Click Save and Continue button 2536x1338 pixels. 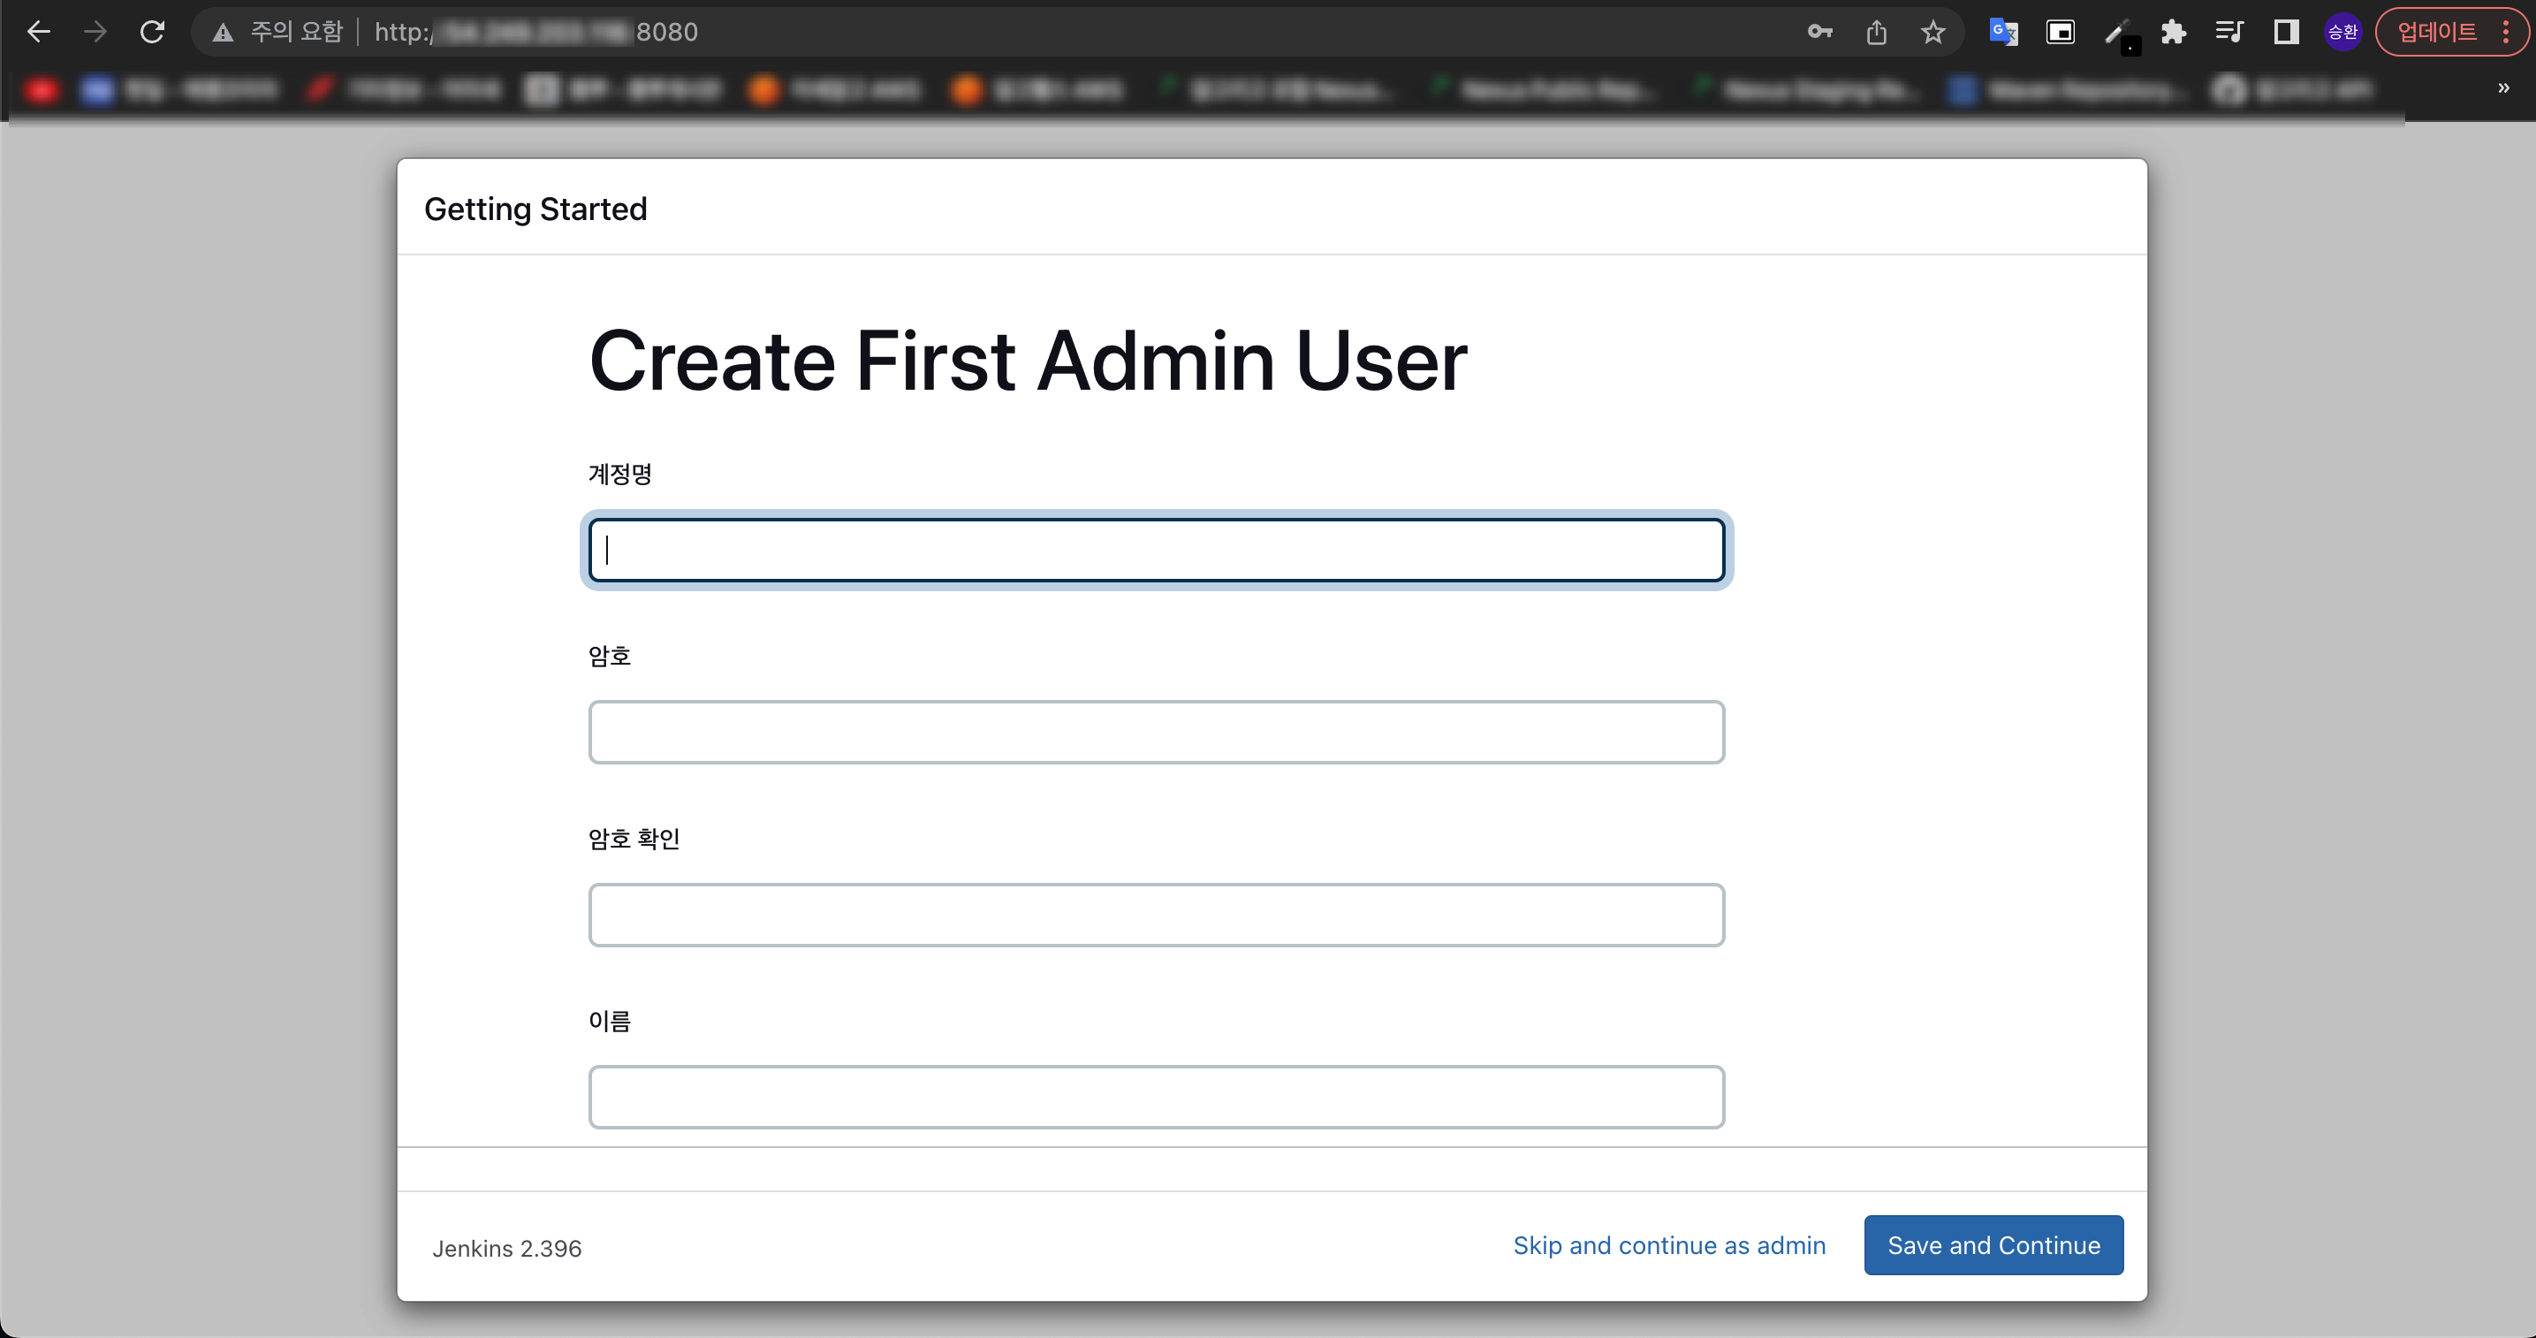pos(1993,1244)
